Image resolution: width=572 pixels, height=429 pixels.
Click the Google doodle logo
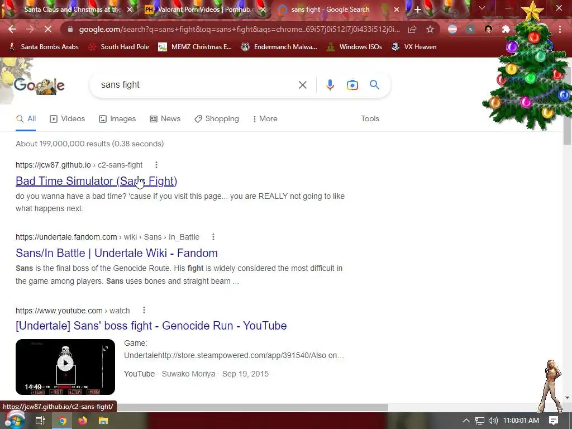(x=40, y=85)
